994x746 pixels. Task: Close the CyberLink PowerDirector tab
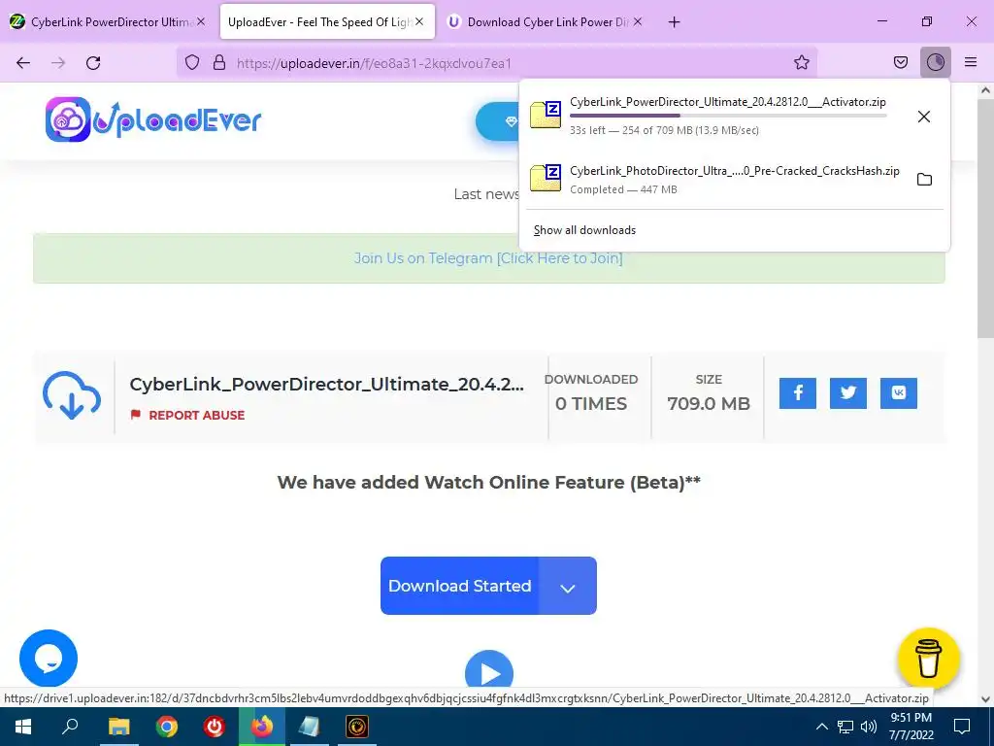click(201, 21)
